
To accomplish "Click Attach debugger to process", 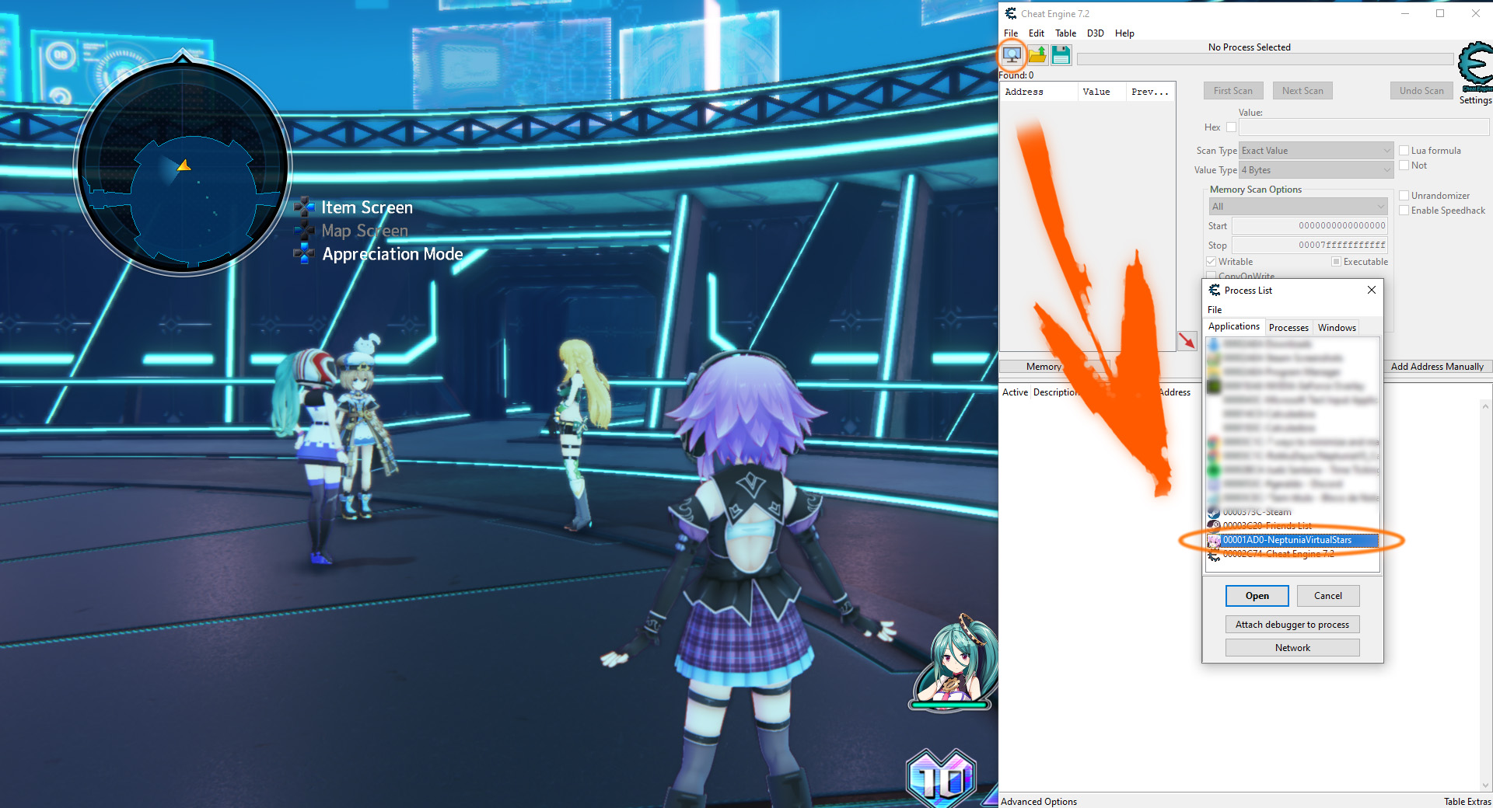I will [x=1292, y=625].
